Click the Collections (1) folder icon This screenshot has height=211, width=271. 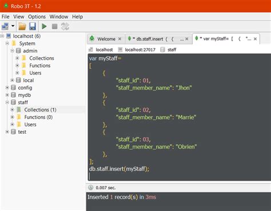pyautogui.click(x=19, y=110)
